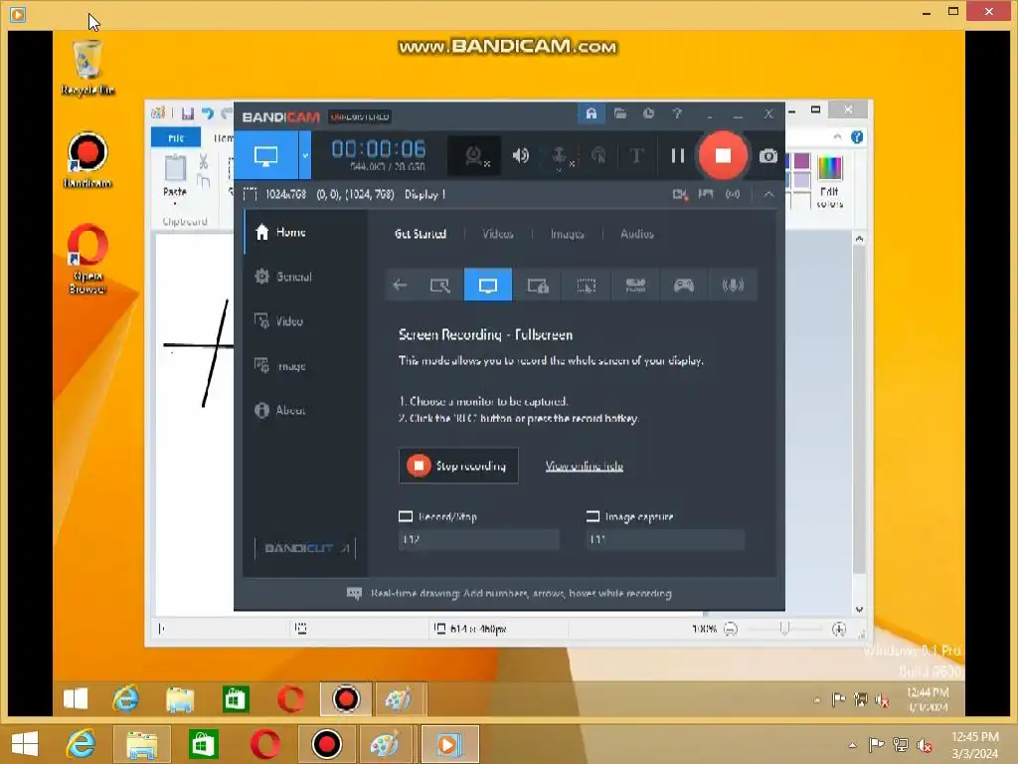Click Paint help question mark icon
The height and width of the screenshot is (764, 1018).
pyautogui.click(x=857, y=137)
